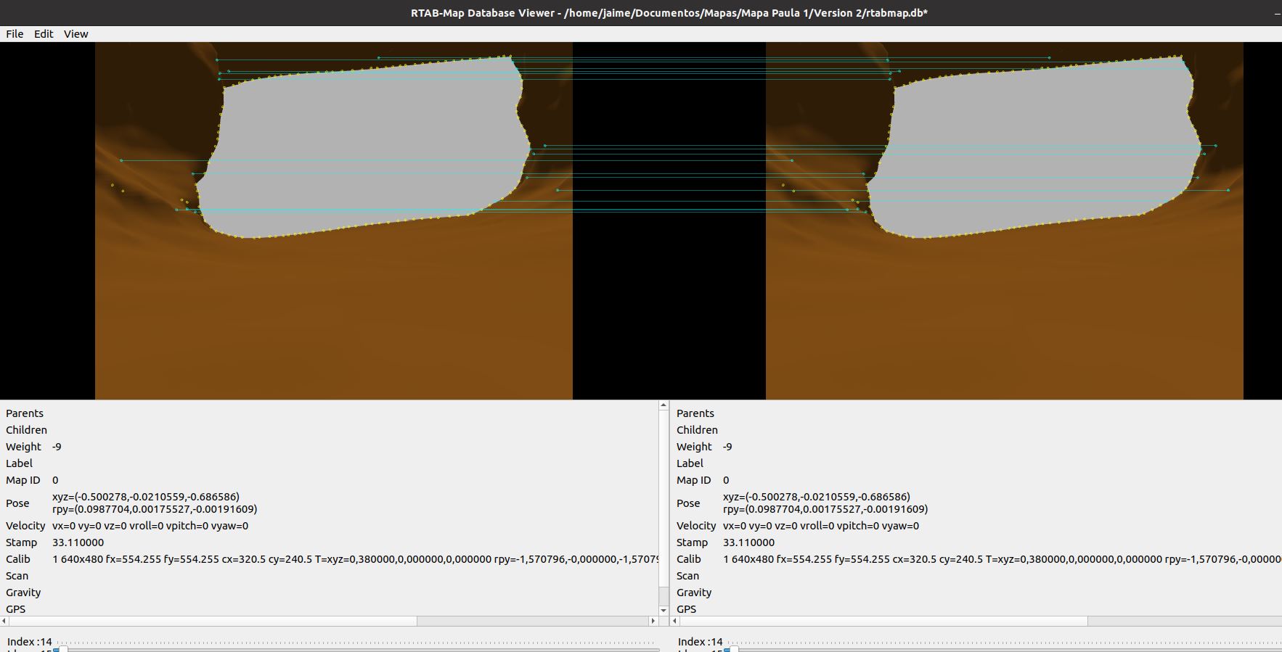Click left panel Stamp value 33.110000

point(78,542)
